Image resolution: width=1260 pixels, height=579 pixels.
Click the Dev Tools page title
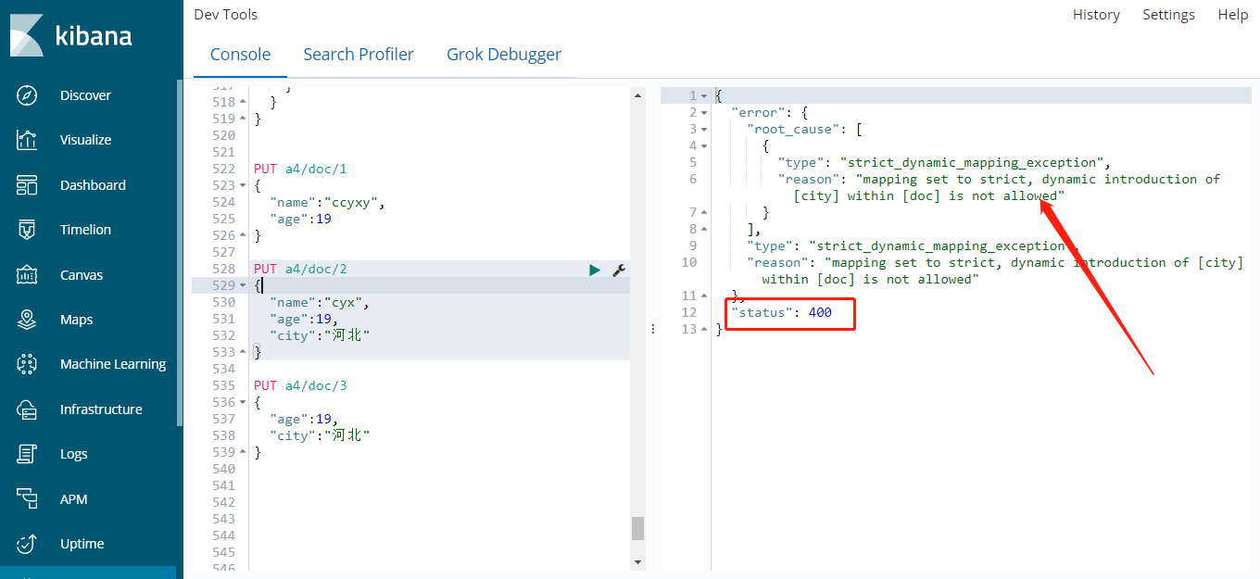click(226, 15)
